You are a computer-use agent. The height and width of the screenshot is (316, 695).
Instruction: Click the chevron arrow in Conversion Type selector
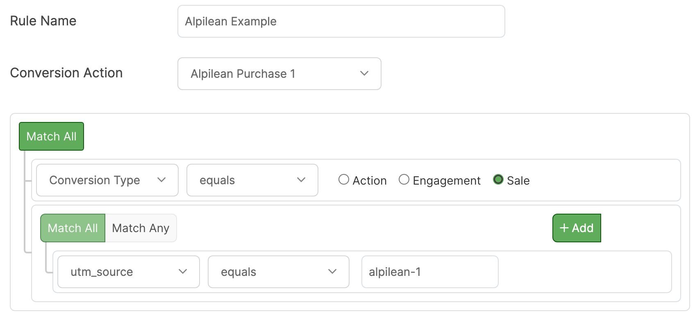[161, 180]
